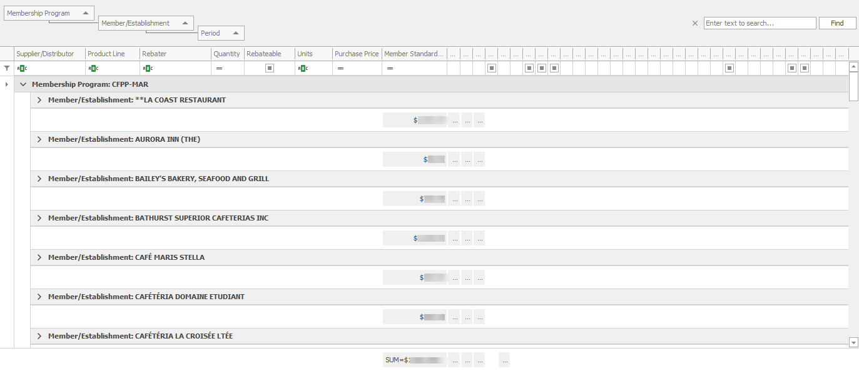
Task: Open Product Line filter condition ABC icon
Action: 93,68
